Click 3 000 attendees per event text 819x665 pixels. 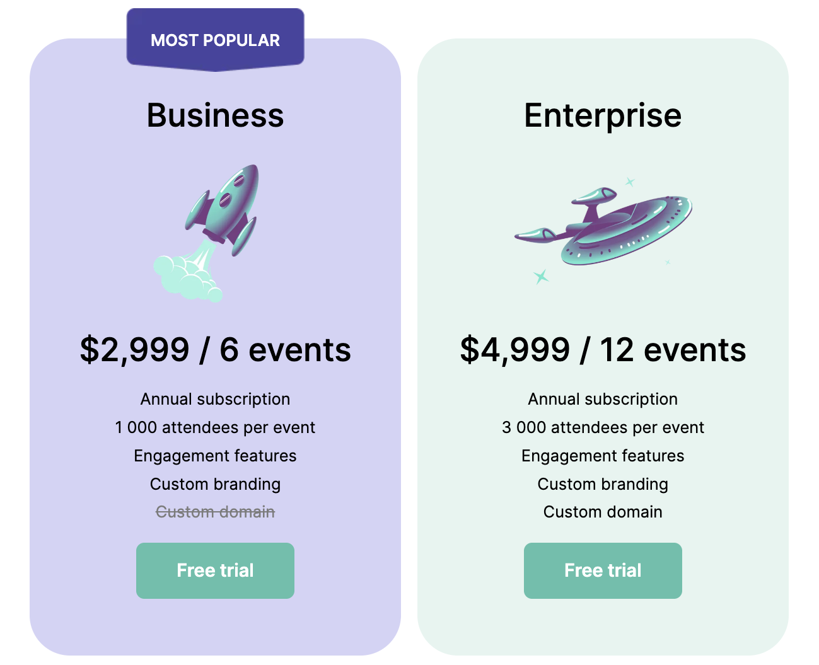point(603,427)
